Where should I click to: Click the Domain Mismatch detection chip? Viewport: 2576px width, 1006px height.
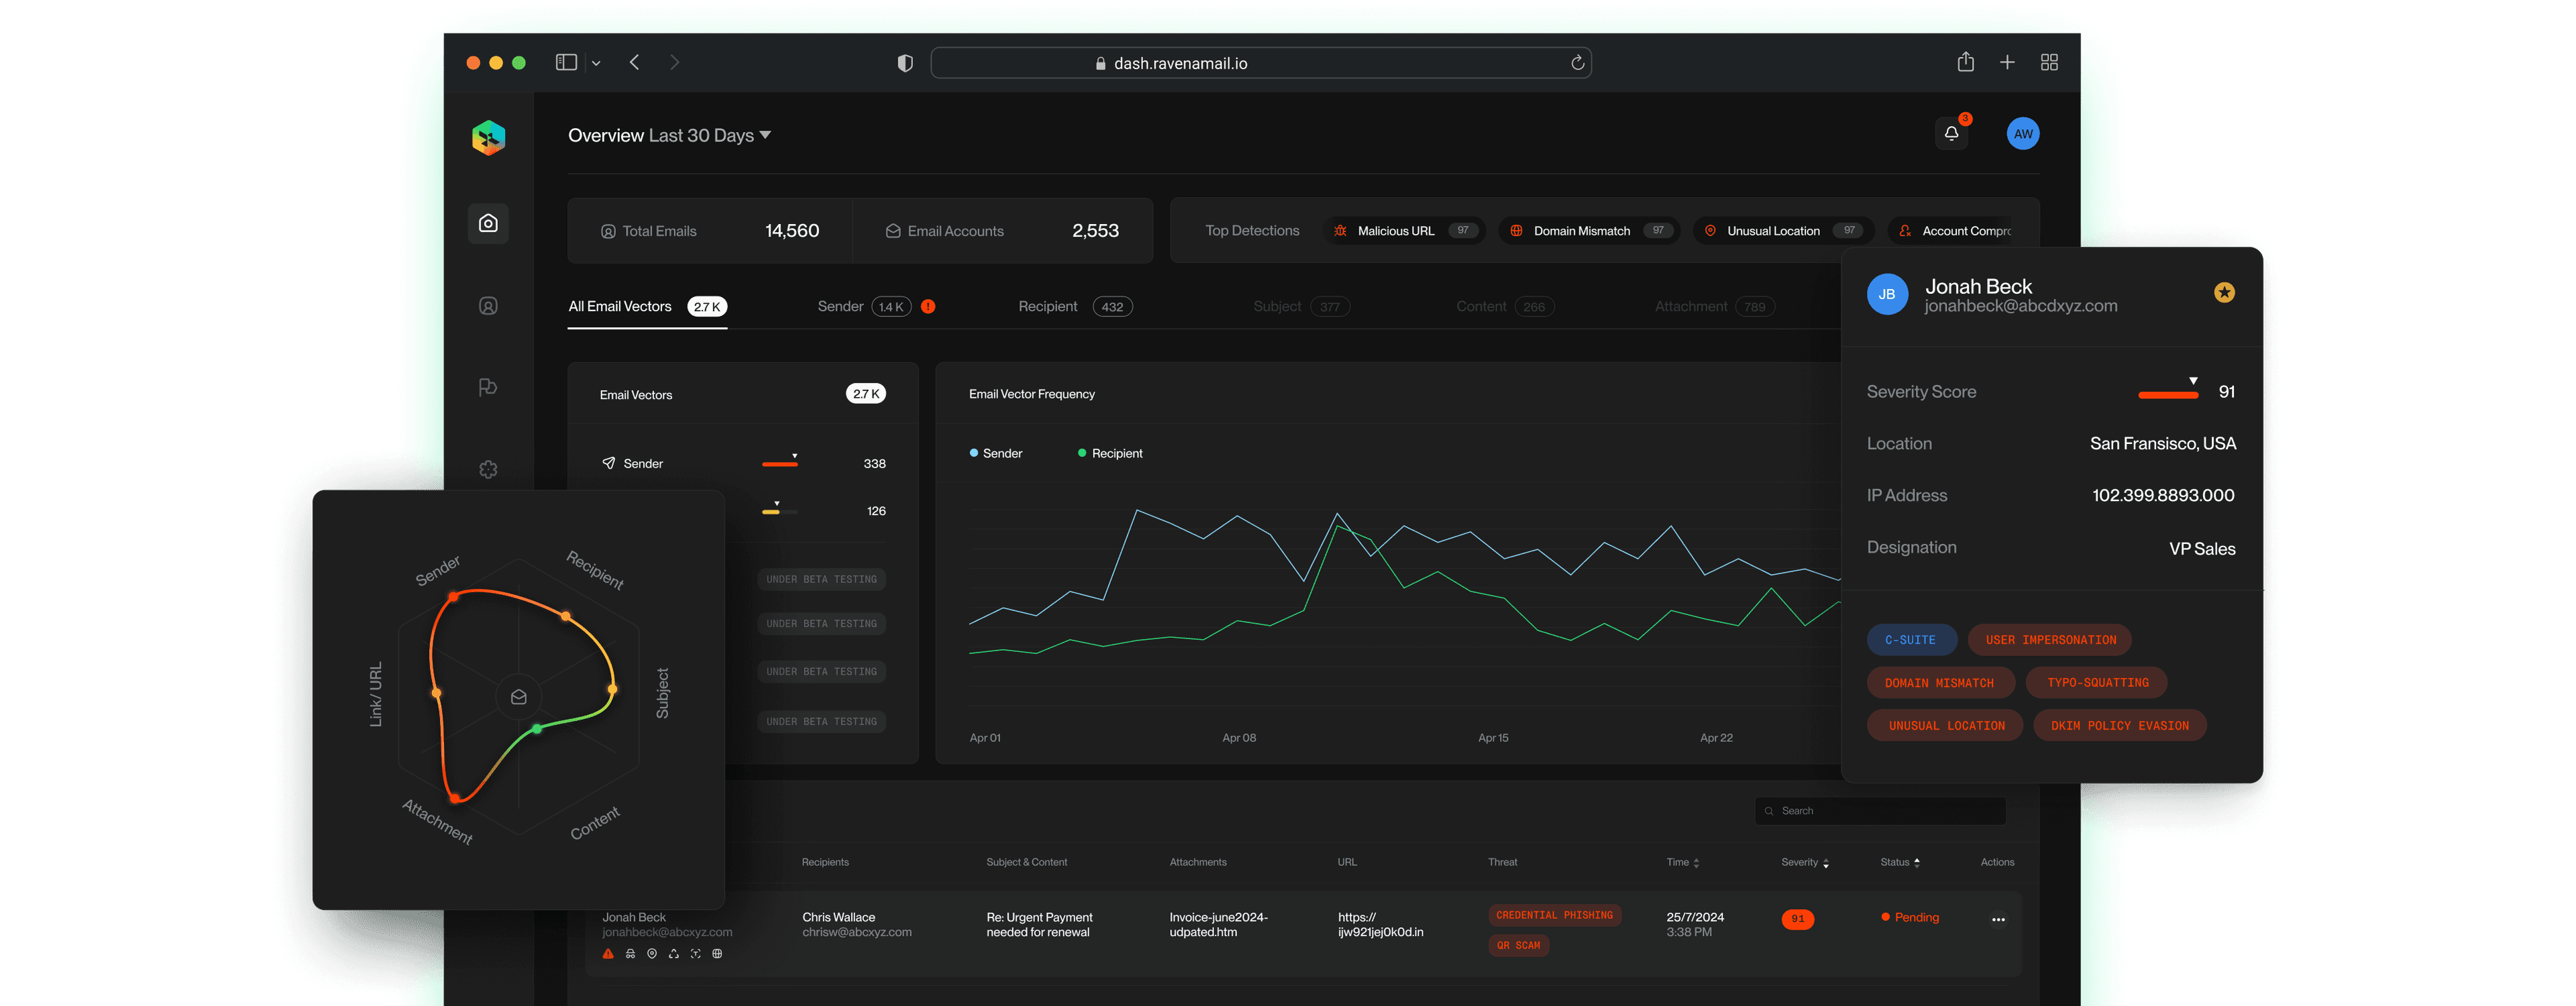coord(1589,231)
